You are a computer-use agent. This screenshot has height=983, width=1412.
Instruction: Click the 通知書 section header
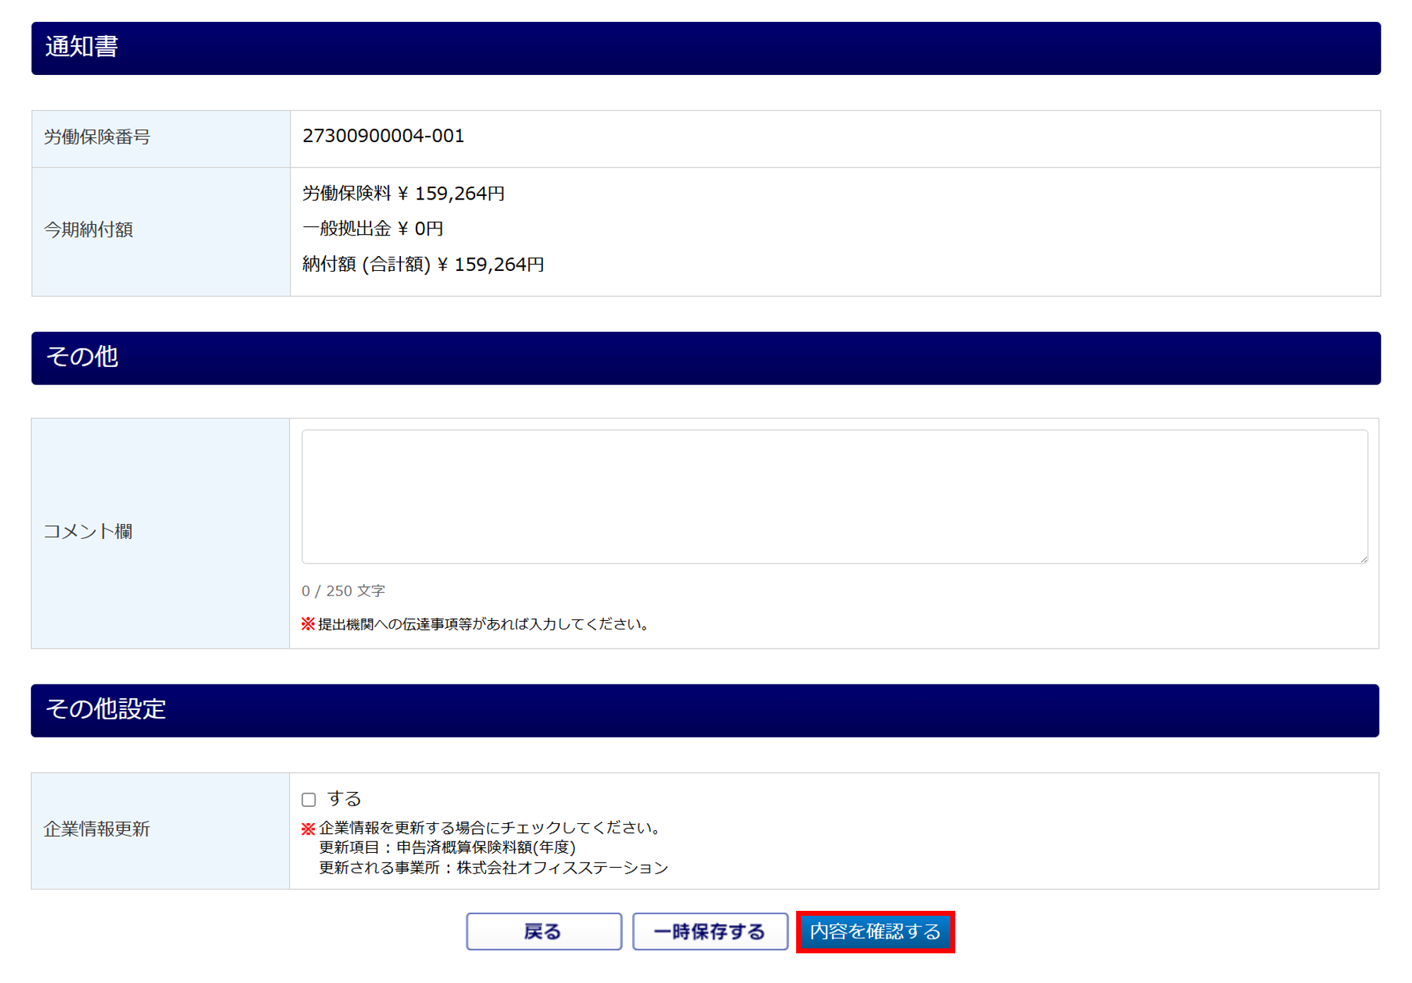tap(706, 48)
